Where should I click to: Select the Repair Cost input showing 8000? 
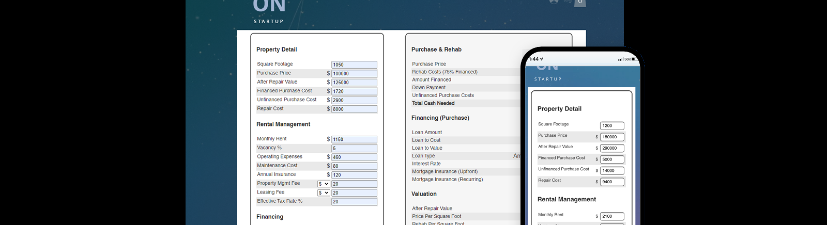tap(354, 109)
